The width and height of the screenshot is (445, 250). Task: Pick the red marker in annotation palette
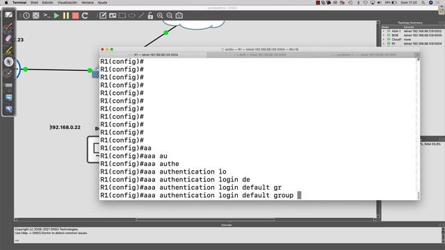pyautogui.click(x=8, y=26)
